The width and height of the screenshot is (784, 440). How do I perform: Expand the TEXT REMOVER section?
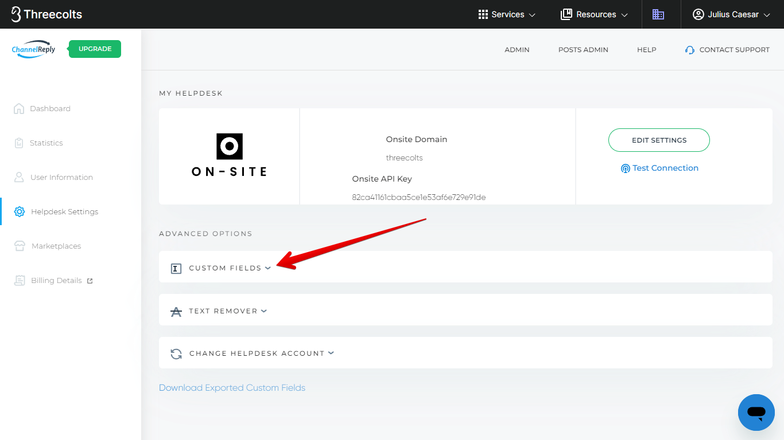(x=465, y=309)
